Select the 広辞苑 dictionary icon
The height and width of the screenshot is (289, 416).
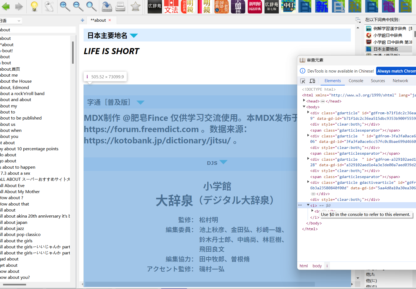(x=155, y=7)
